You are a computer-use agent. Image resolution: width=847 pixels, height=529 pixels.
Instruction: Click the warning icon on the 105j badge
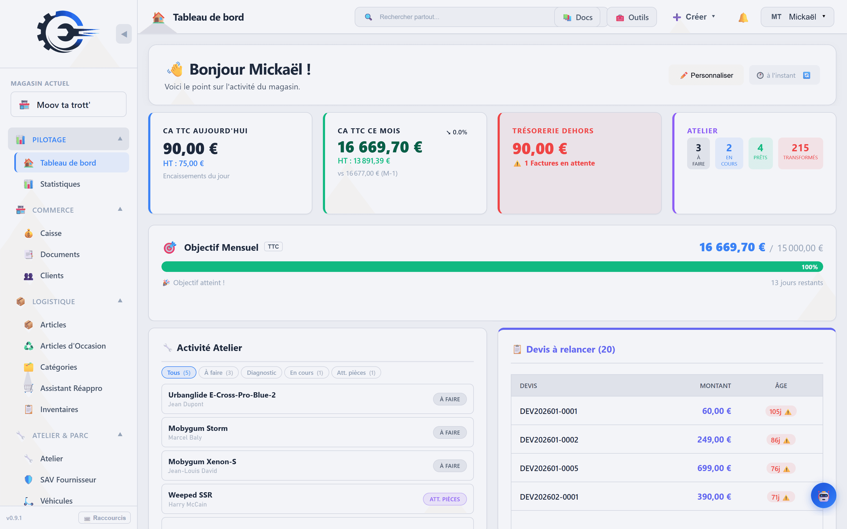coord(788,412)
